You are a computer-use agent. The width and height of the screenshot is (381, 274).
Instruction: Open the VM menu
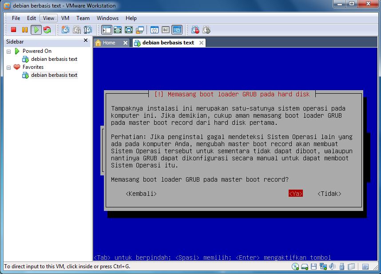pyautogui.click(x=65, y=18)
